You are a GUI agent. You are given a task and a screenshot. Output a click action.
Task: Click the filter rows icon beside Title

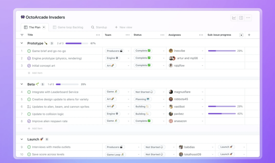tap(22, 35)
